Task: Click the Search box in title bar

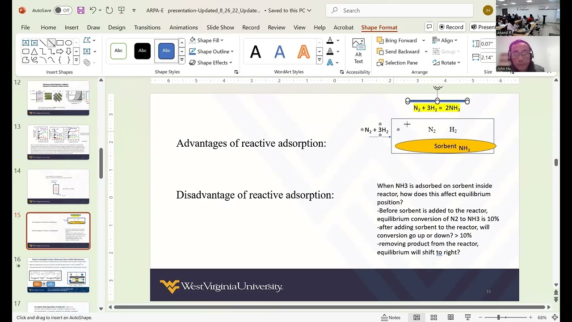Action: click(x=400, y=10)
